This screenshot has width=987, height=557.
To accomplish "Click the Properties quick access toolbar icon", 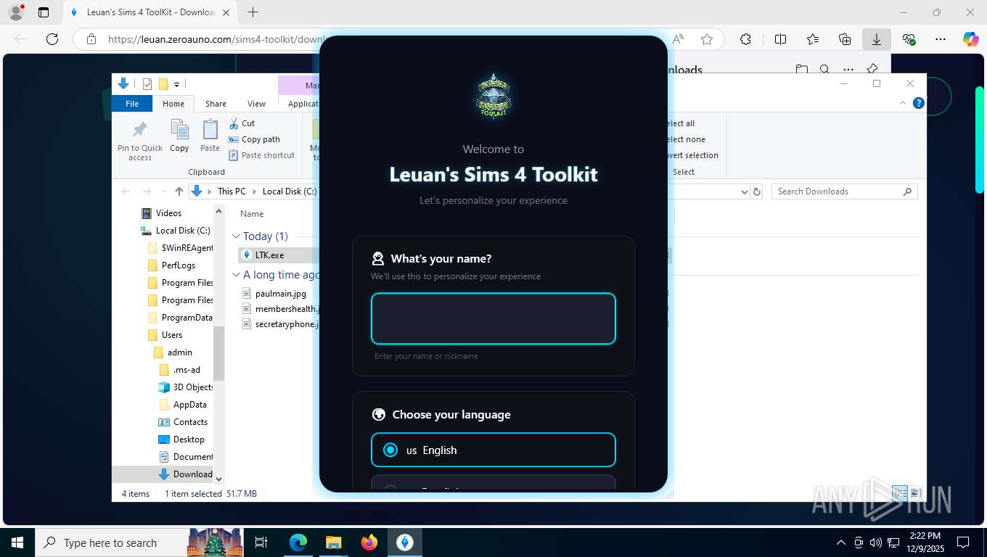I will [147, 84].
